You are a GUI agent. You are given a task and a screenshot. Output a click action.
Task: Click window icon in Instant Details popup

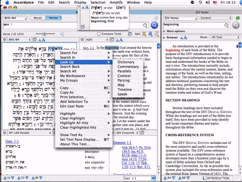pos(83,27)
